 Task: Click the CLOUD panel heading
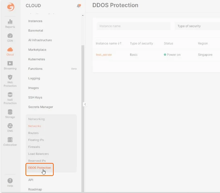[x=33, y=6]
